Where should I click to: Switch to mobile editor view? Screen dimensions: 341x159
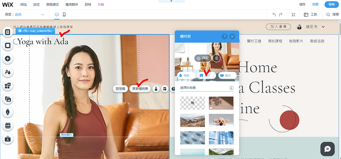pyautogui.click(x=64, y=15)
